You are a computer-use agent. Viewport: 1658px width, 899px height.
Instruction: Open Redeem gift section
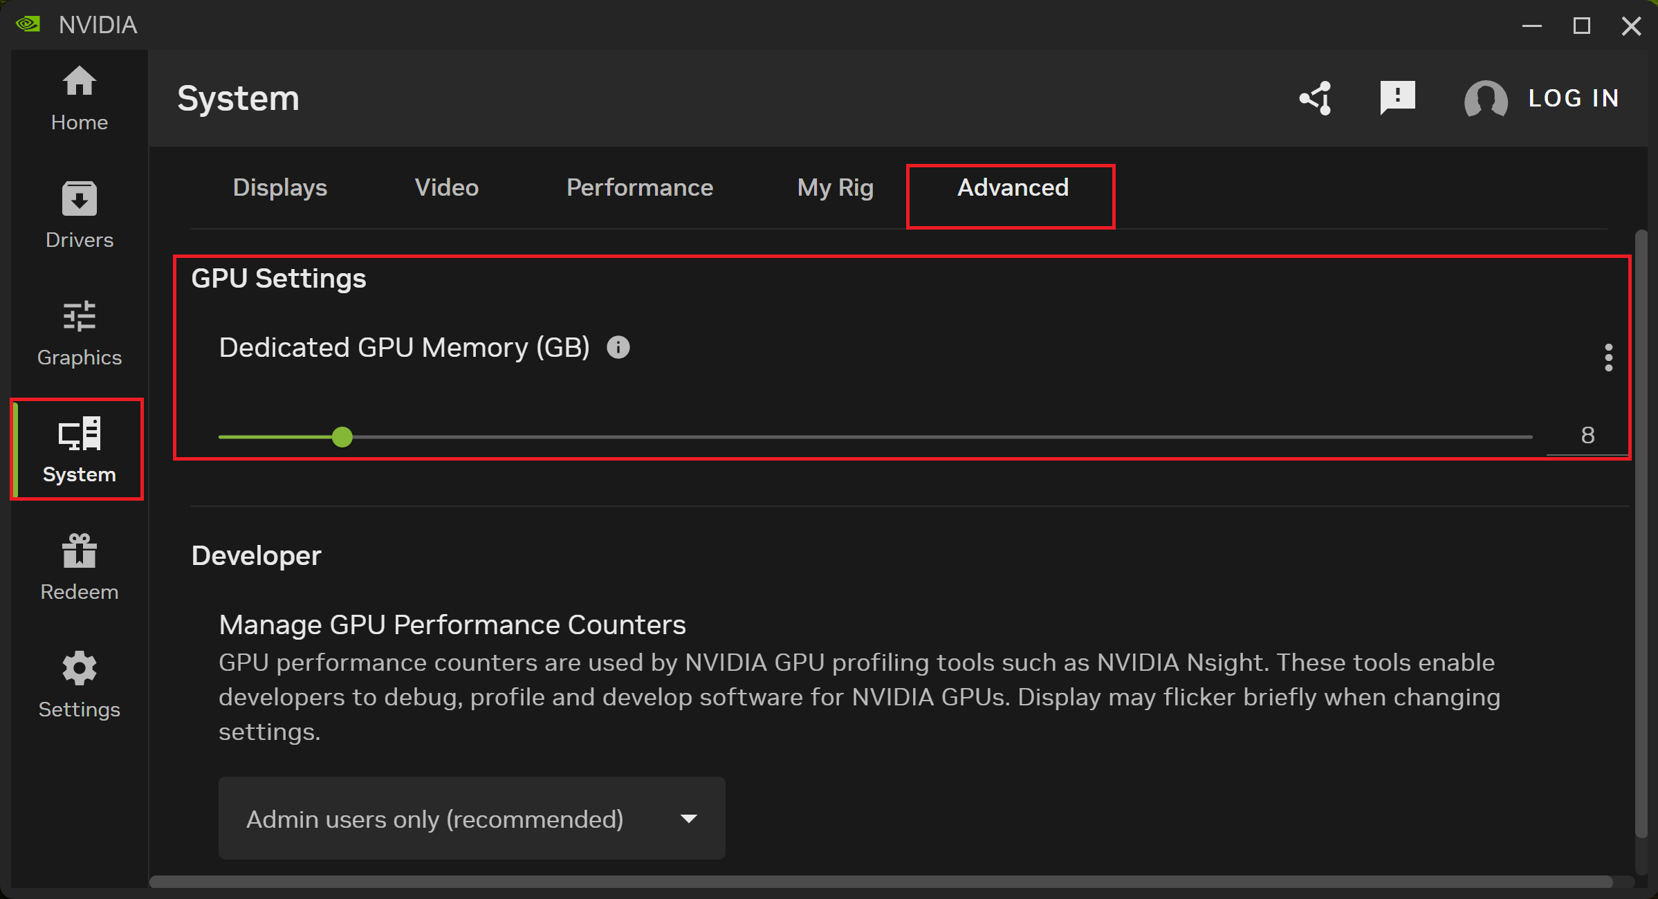79,568
